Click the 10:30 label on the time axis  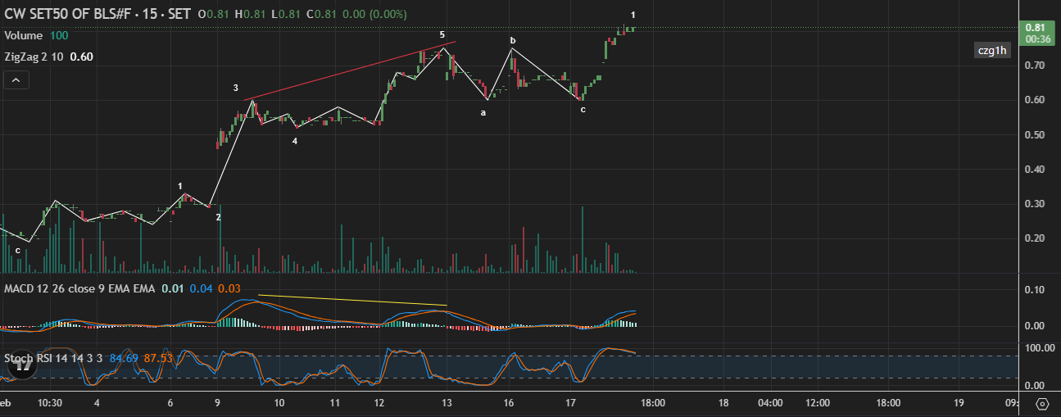(x=50, y=404)
